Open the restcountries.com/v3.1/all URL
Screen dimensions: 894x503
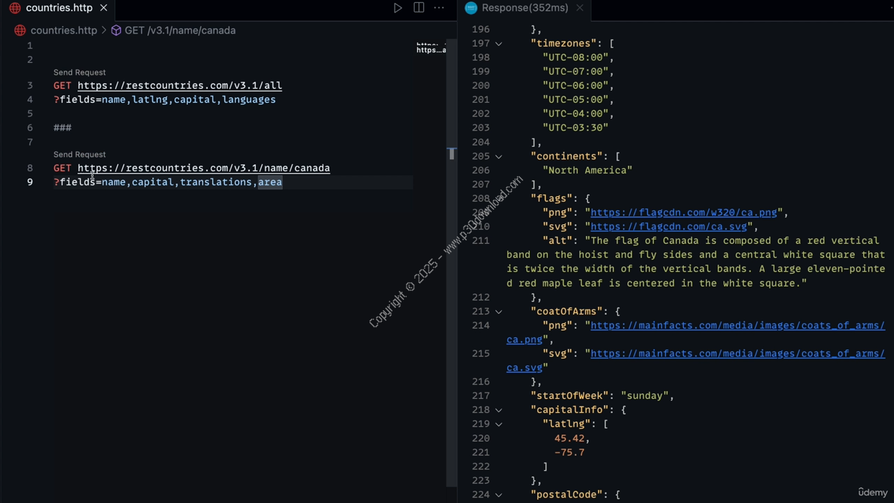[179, 85]
